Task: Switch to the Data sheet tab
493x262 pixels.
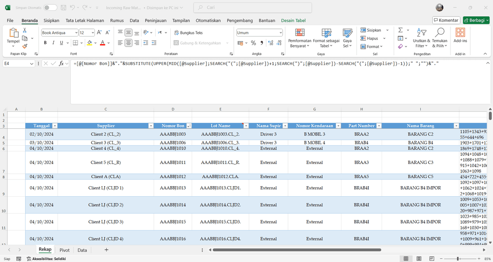Action: (82, 250)
